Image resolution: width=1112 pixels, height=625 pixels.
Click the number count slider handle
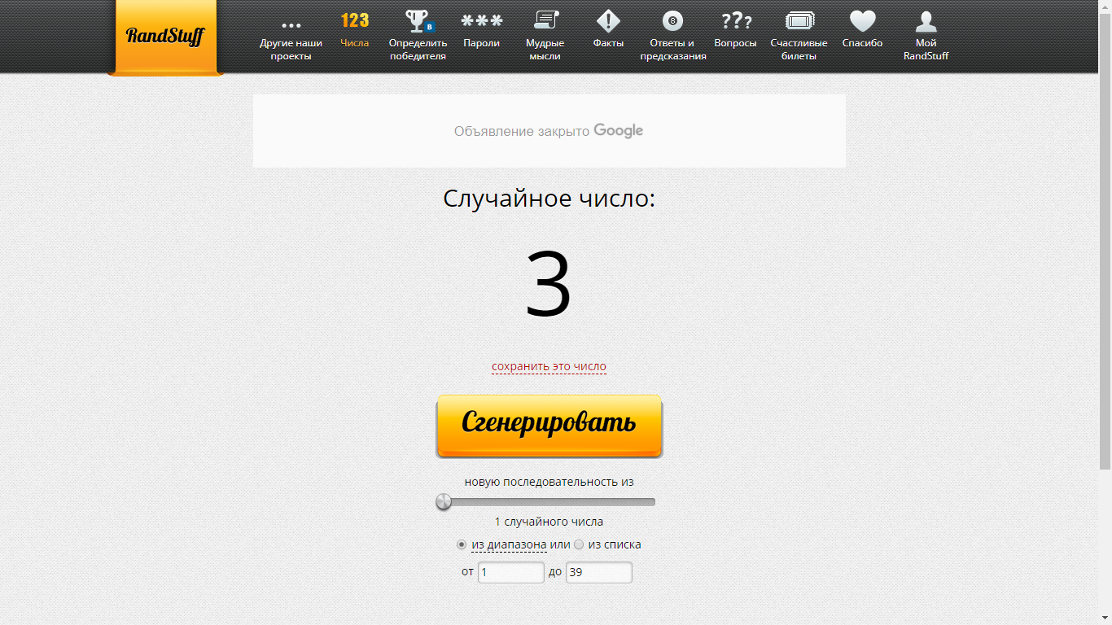(x=444, y=501)
